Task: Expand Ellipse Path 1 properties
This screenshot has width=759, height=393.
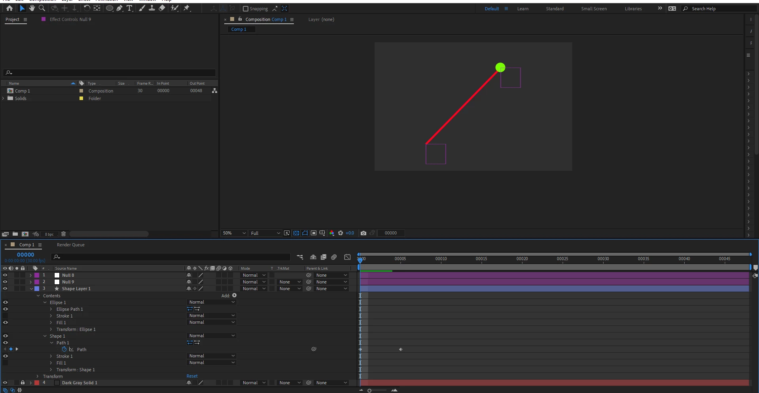Action: (51, 309)
